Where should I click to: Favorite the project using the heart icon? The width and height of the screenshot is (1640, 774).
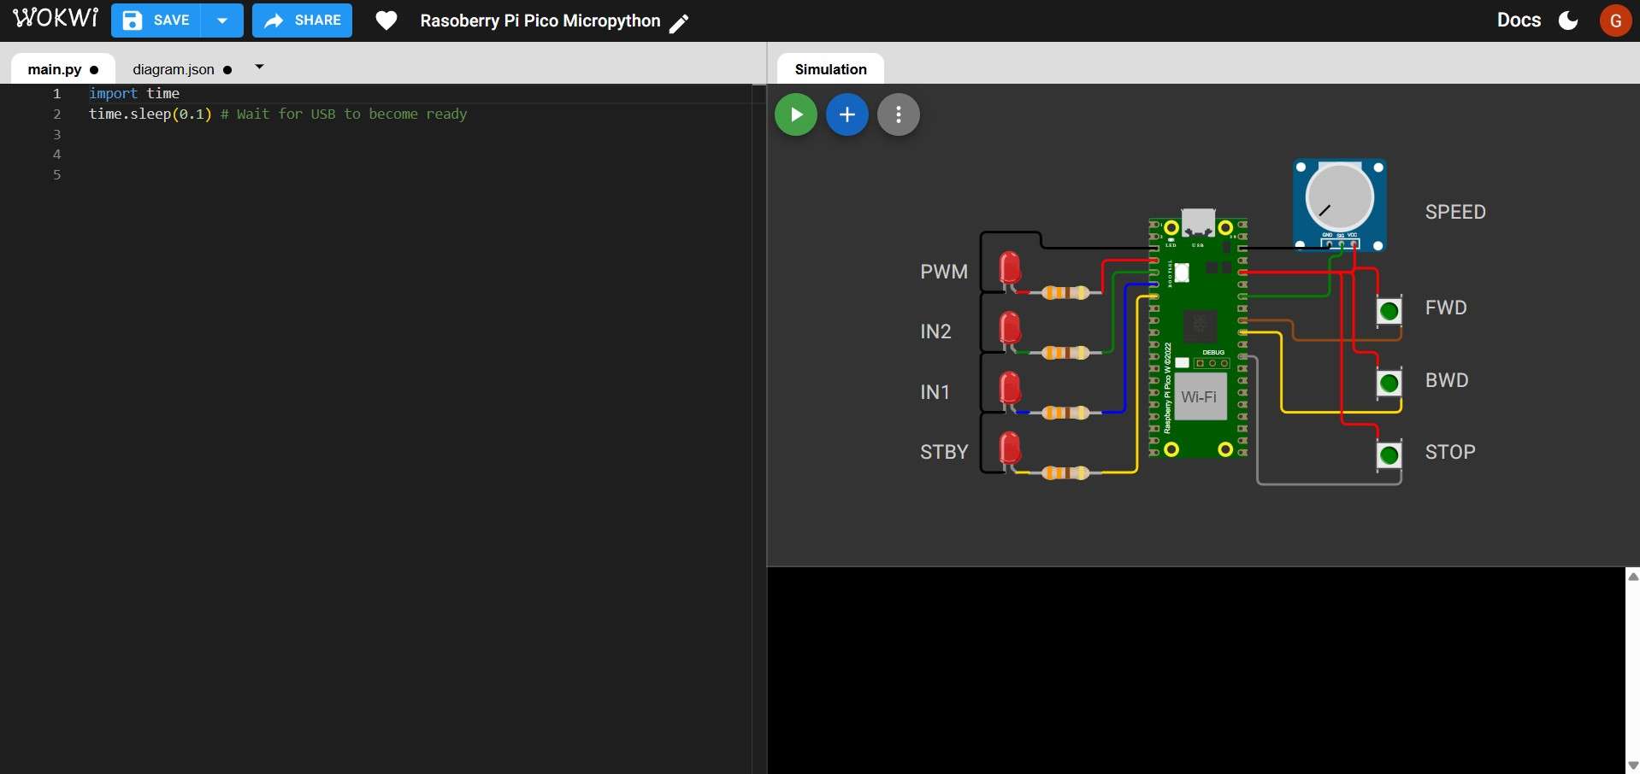[386, 20]
